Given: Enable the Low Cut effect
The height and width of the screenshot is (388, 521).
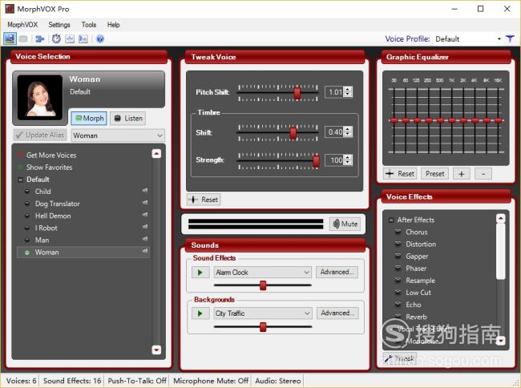Looking at the screenshot, I should point(398,293).
